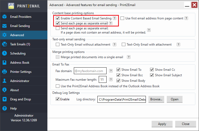Click the Email Sending envelope icon

click(4, 26)
